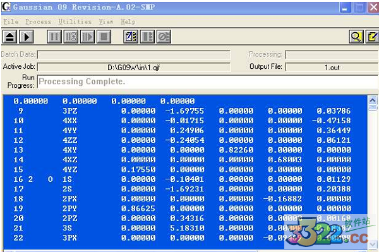This screenshot has height=252, width=379.
Task: Stop the job with square icon
Action: click(104, 37)
